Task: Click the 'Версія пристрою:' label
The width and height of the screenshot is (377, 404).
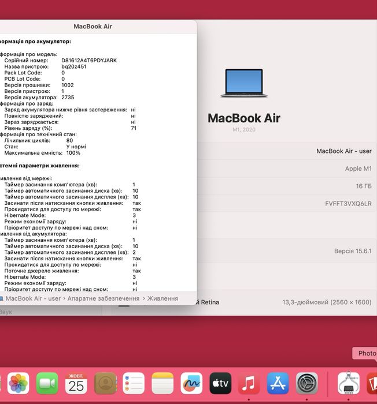Action: pos(27,91)
